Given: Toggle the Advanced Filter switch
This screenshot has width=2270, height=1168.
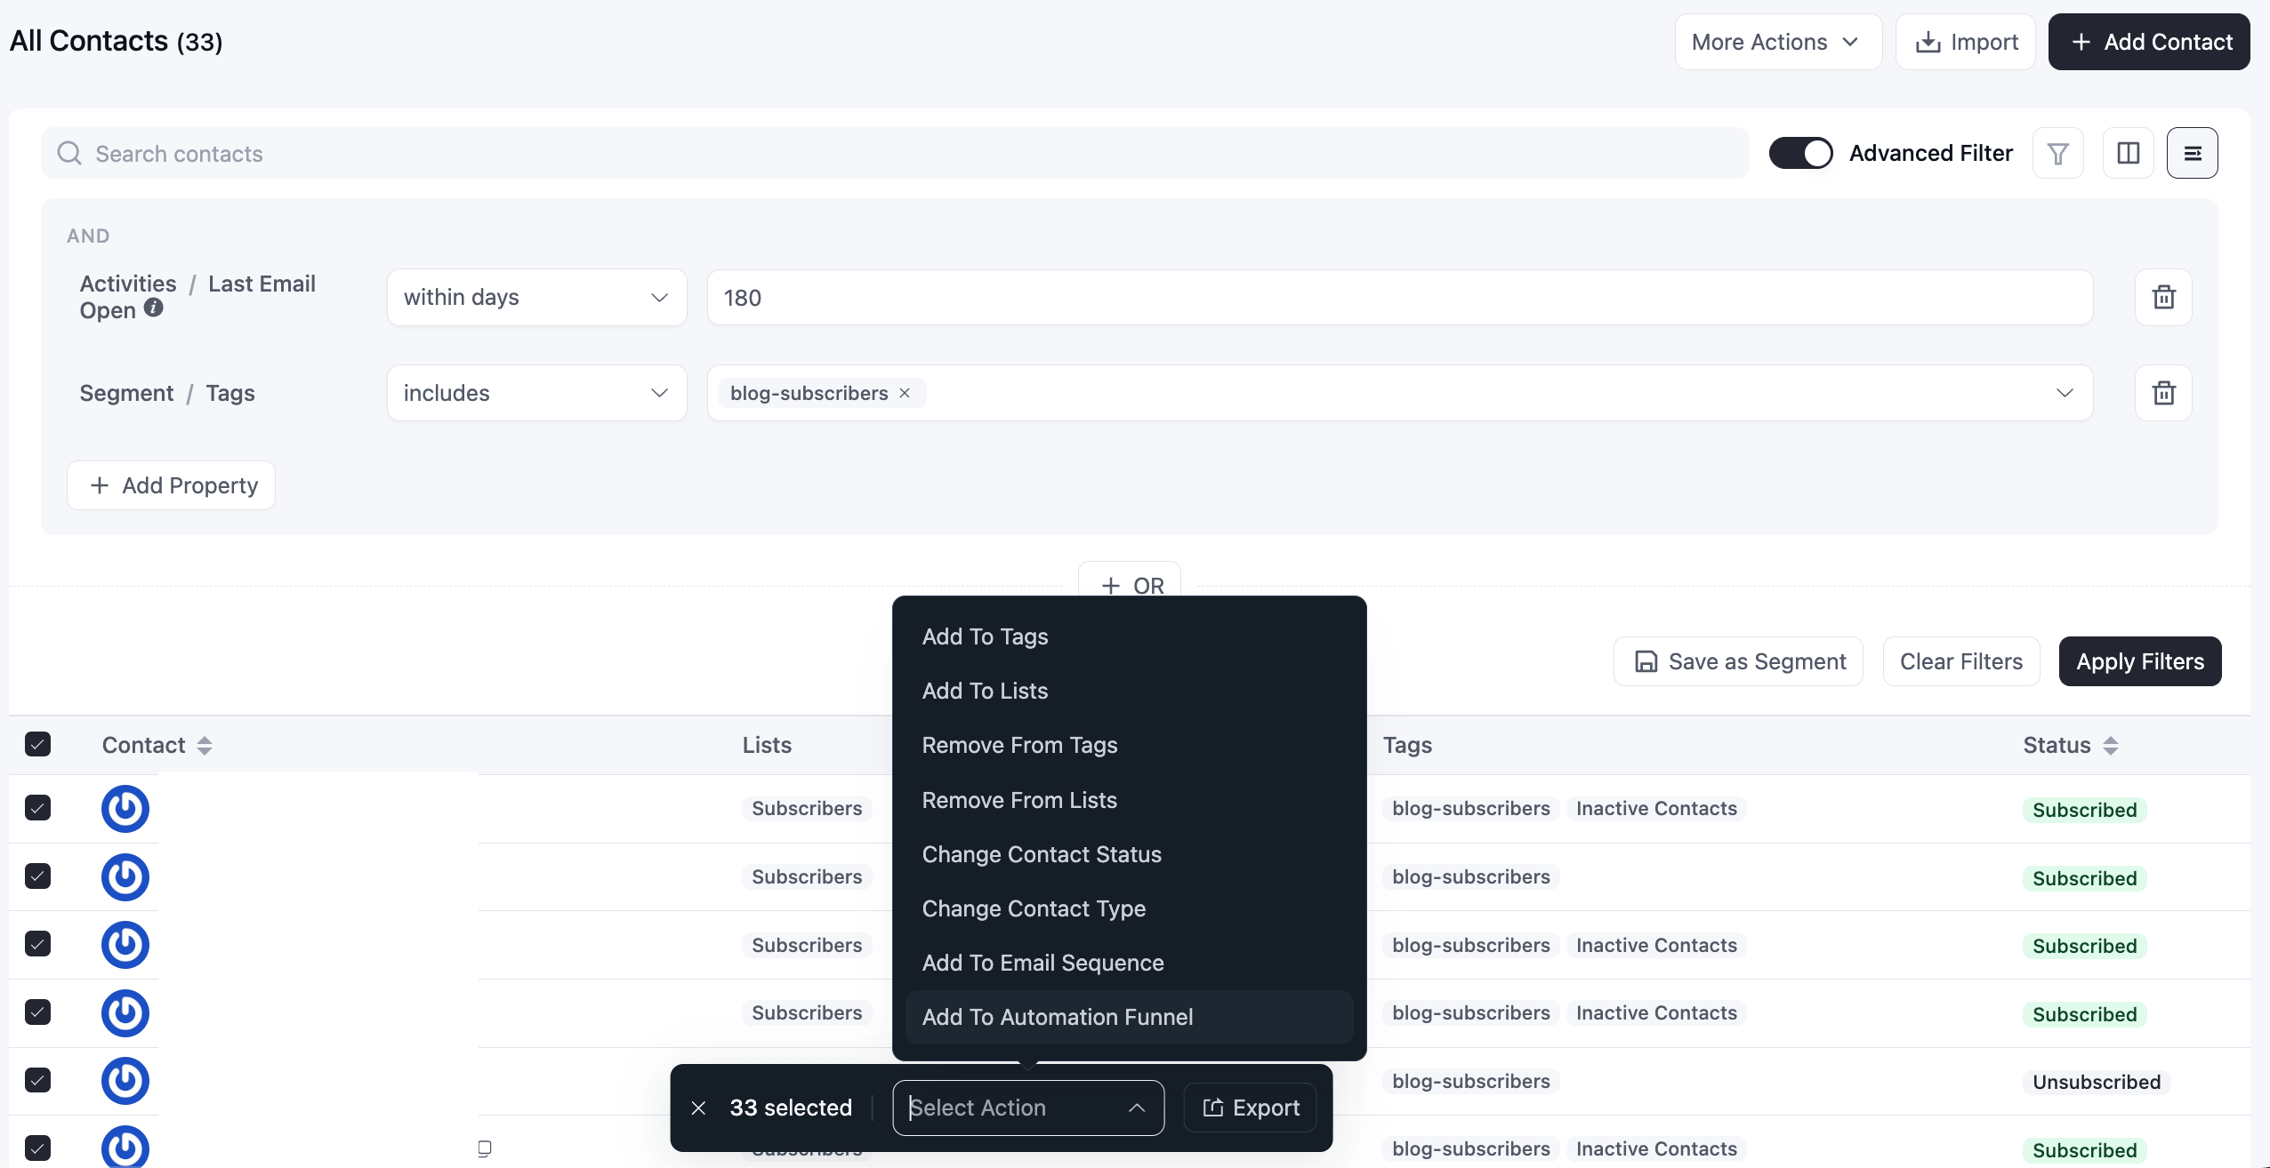Looking at the screenshot, I should [x=1800, y=153].
